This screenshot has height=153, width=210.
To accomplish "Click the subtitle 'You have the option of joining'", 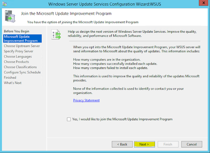I will [83, 22].
